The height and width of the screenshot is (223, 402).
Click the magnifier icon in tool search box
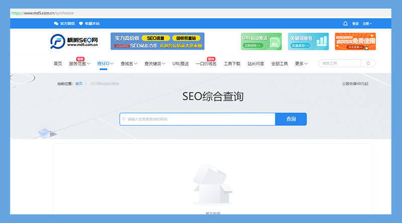[x=368, y=63]
